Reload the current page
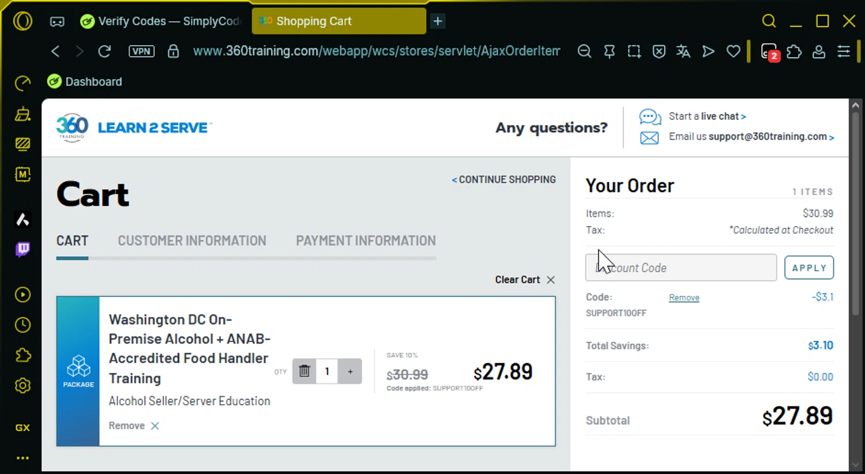 click(104, 51)
